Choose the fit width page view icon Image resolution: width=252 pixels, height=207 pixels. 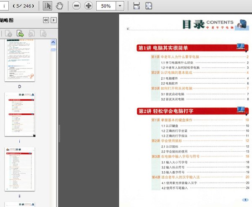[x=136, y=6]
